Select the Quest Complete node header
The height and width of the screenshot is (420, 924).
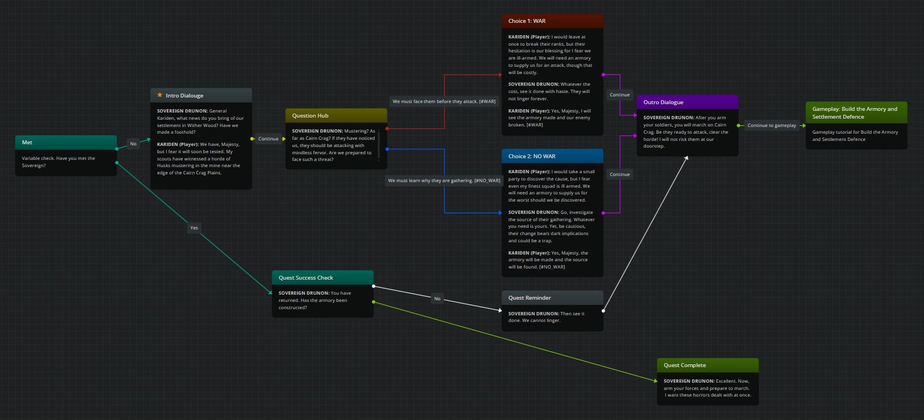(707, 365)
